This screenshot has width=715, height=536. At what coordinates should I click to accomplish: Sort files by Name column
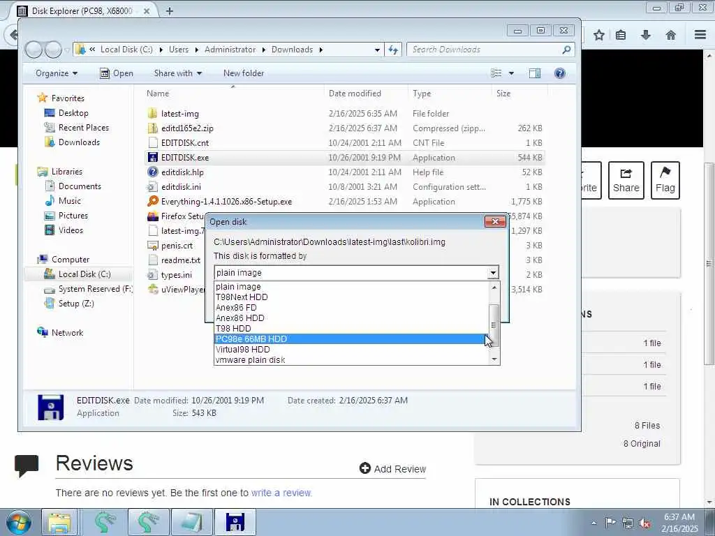(158, 94)
